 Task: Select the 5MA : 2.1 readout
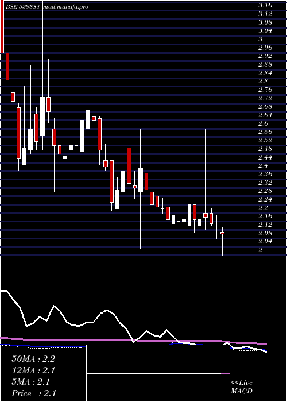pyautogui.click(x=31, y=382)
